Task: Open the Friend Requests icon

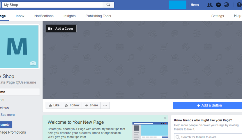Action: [210, 5]
